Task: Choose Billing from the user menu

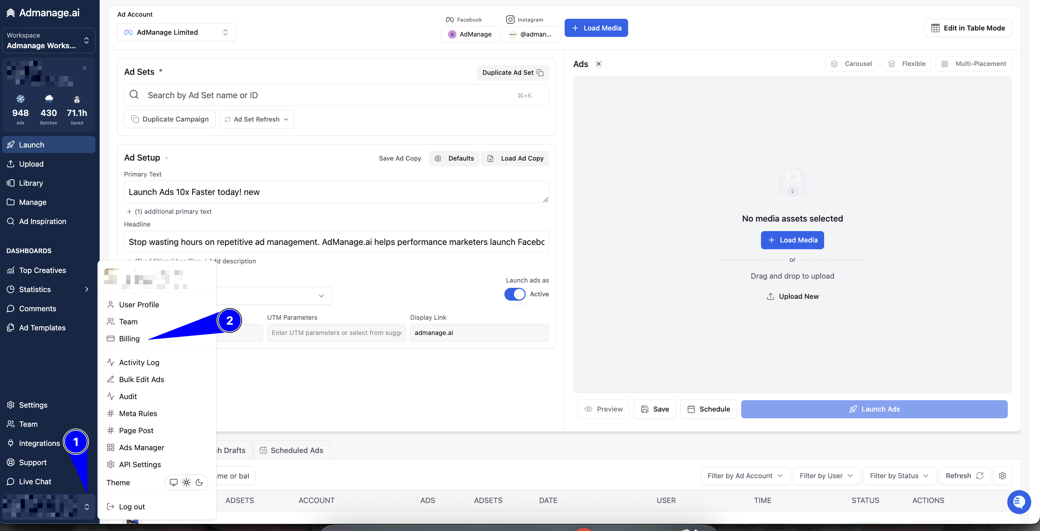Action: click(129, 339)
